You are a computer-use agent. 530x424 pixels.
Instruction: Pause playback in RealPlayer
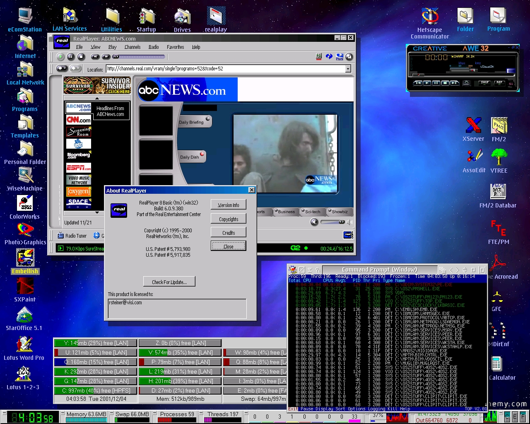point(71,57)
